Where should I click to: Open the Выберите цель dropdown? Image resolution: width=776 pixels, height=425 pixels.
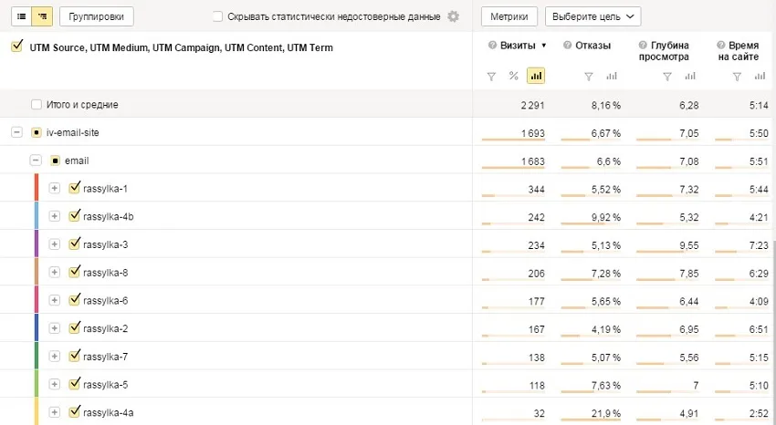(592, 16)
